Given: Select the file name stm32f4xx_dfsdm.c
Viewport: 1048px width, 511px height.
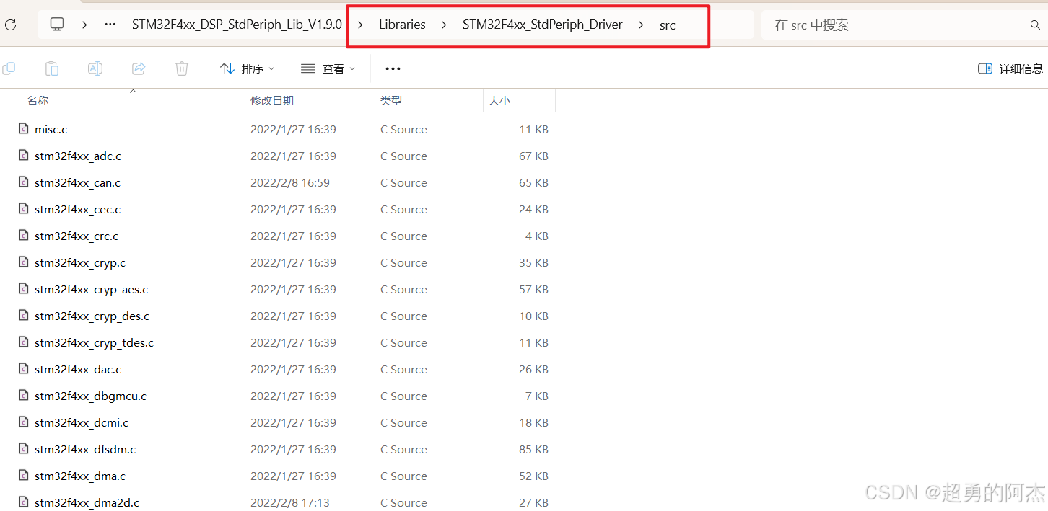Looking at the screenshot, I should tap(85, 450).
